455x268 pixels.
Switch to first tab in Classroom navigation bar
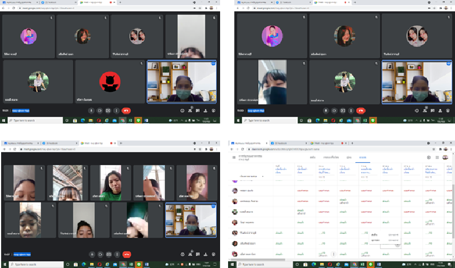[x=312, y=156]
